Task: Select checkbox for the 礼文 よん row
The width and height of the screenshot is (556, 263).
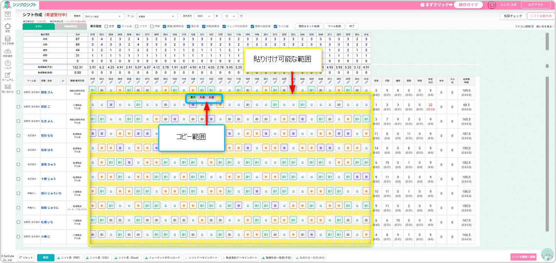Action: pos(19,121)
